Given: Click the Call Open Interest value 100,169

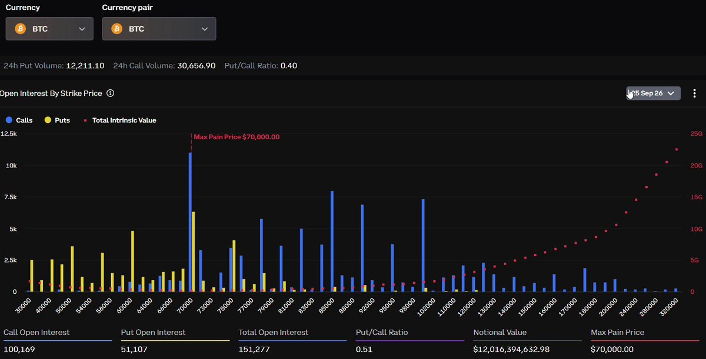Looking at the screenshot, I should point(19,350).
